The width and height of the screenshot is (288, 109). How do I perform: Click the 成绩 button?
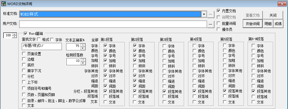(278, 24)
